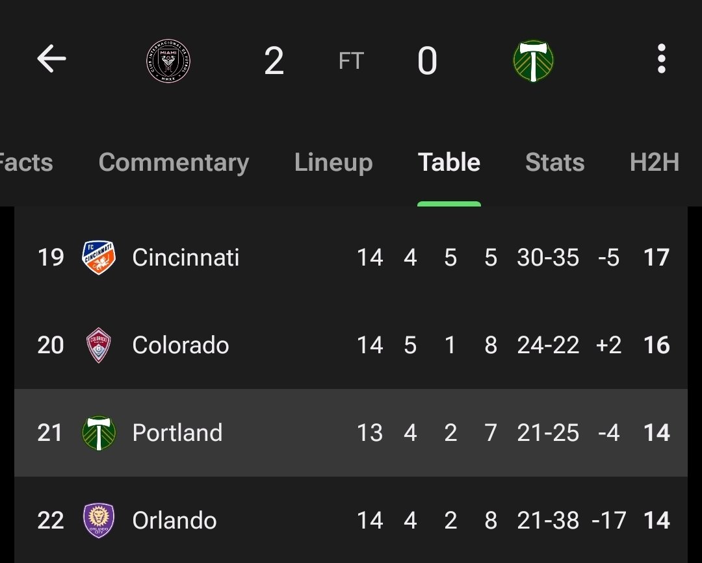Tap Orlando's 21-38 goals record

pyautogui.click(x=548, y=521)
